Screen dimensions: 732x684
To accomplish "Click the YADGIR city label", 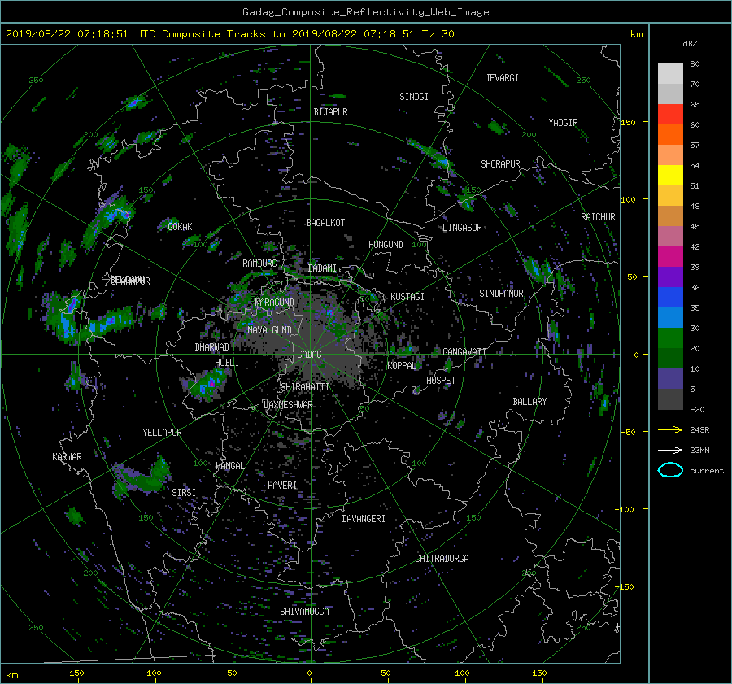I will tap(563, 123).
